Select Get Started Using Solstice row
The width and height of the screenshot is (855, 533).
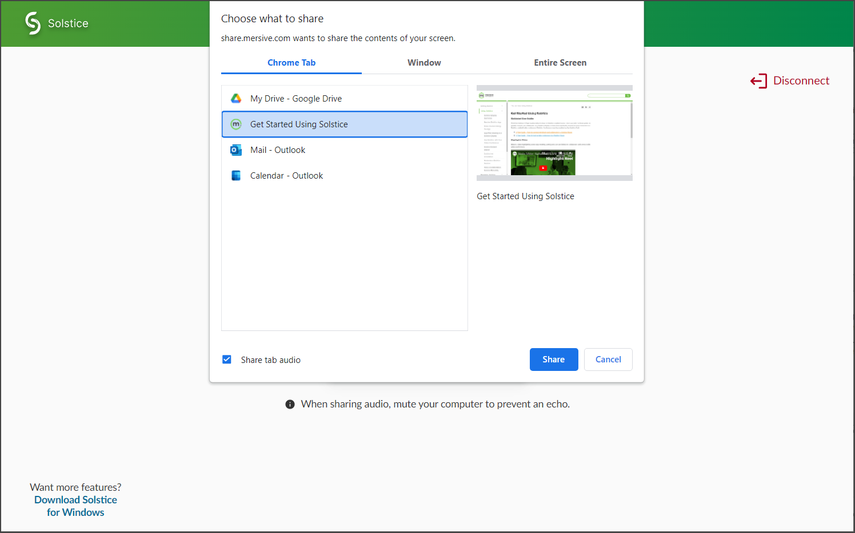tap(345, 124)
